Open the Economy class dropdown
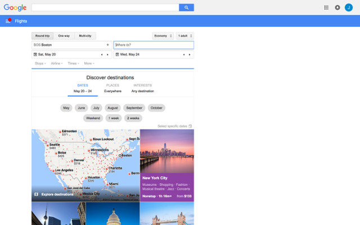This screenshot has width=360, height=225. [163, 36]
